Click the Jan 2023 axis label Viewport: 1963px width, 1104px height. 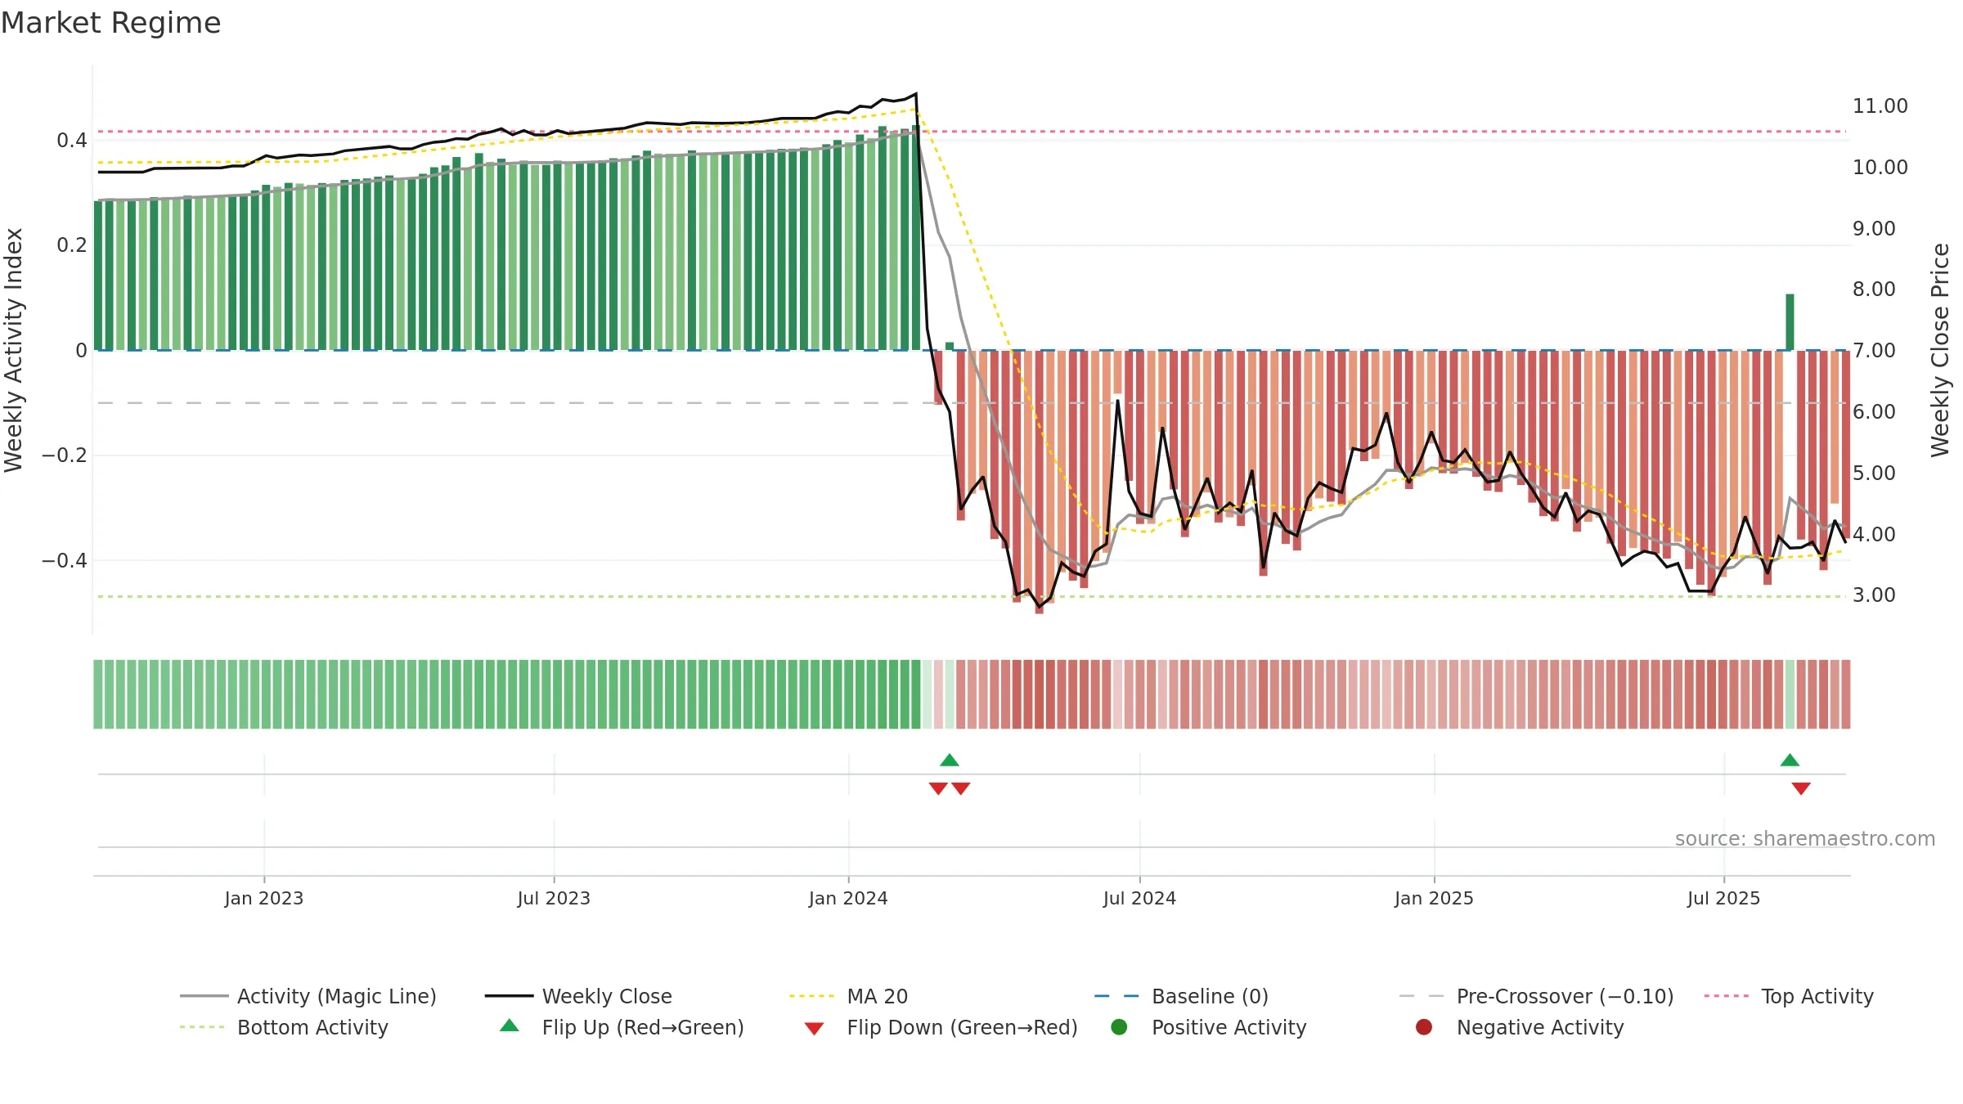coord(264,898)
